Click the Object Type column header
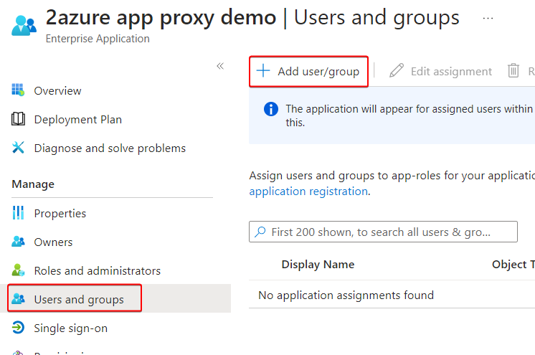 513,265
